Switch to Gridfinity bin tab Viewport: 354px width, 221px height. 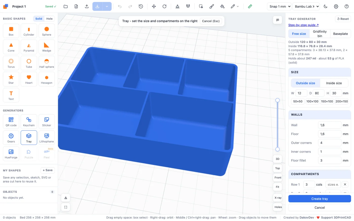(x=320, y=34)
